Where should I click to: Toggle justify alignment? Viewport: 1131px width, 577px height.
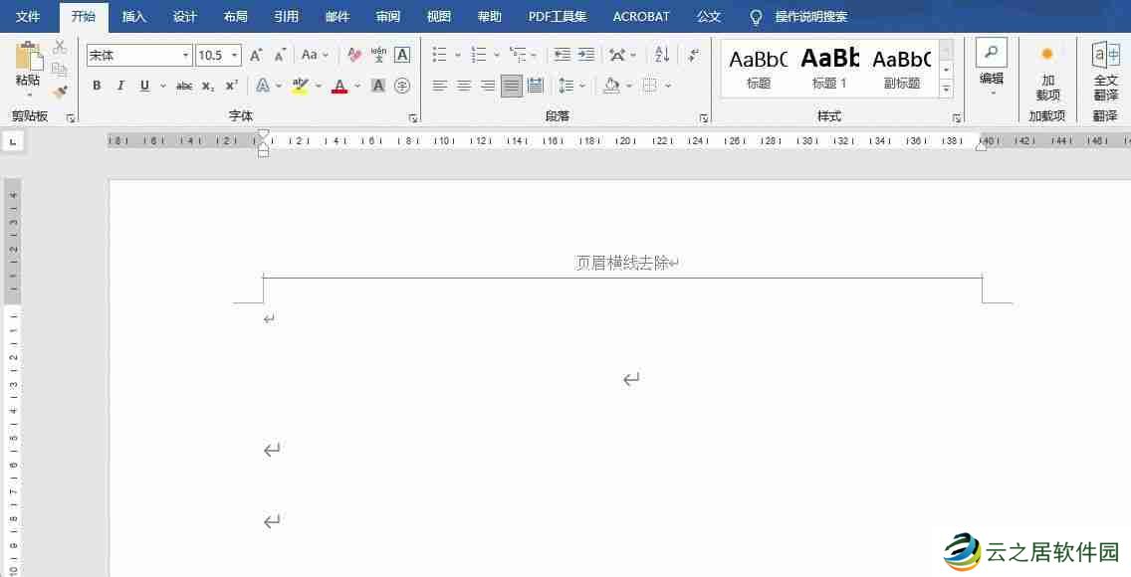[512, 86]
